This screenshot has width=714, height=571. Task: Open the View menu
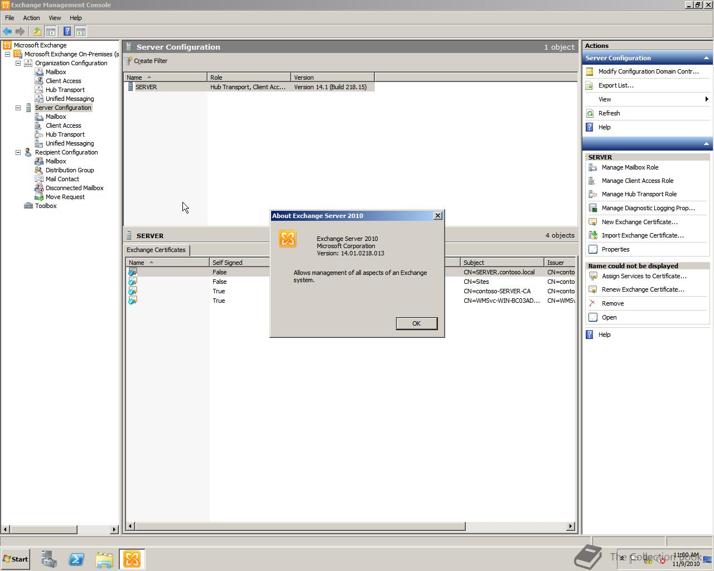click(x=55, y=18)
